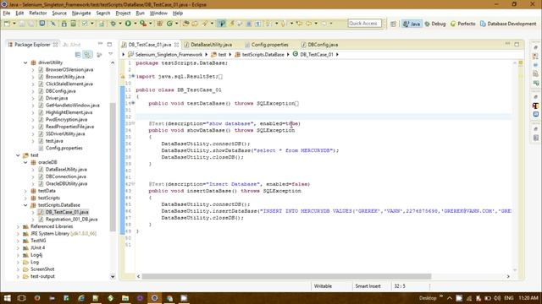This screenshot has height=304, width=542.
Task: Select OracleDBUtility.java in Package Explorer
Action: (x=66, y=184)
